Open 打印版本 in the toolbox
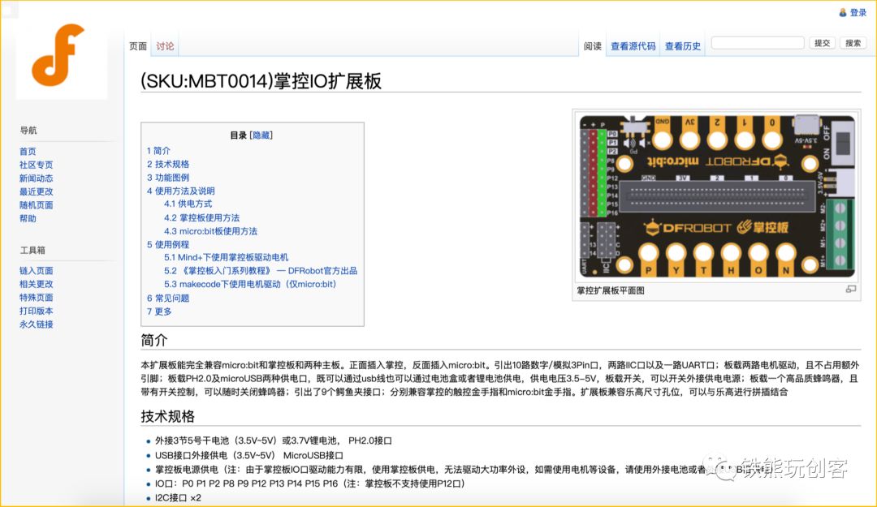877x507 pixels. pyautogui.click(x=36, y=311)
